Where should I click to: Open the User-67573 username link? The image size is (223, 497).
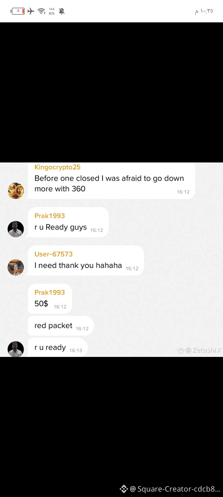point(54,254)
